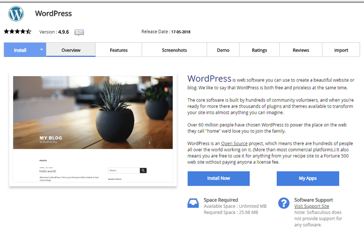Click the WordPress logo icon

(x=16, y=14)
